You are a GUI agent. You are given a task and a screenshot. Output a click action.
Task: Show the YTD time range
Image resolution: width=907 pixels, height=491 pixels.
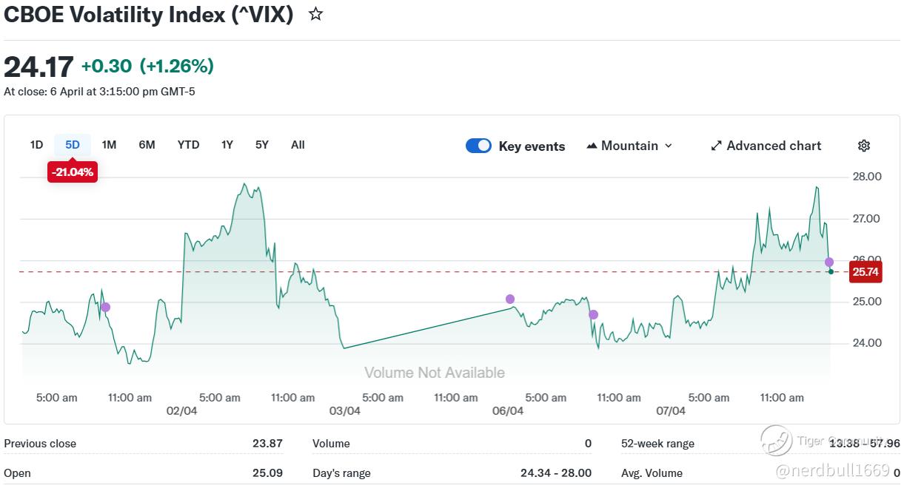click(188, 145)
